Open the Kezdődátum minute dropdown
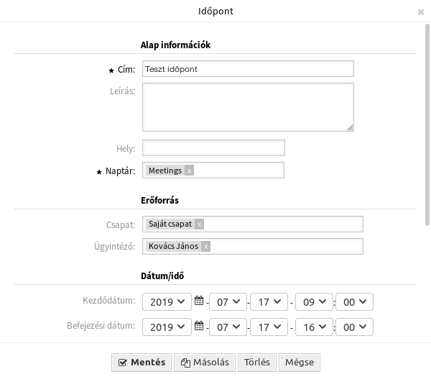 pos(354,302)
